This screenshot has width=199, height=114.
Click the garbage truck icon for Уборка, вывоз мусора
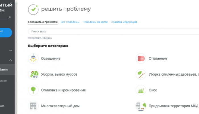(33, 74)
